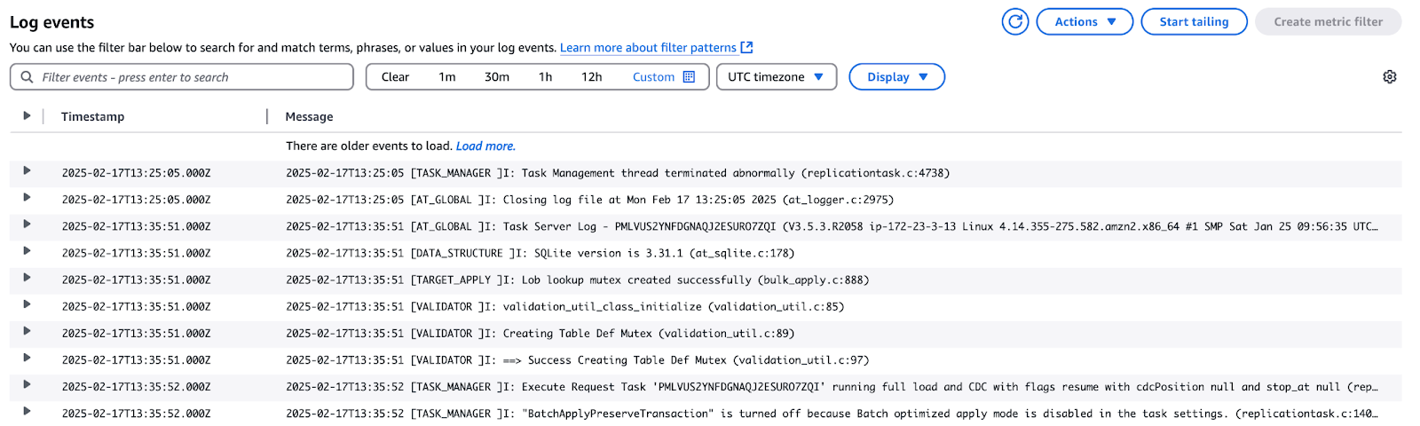The height and width of the screenshot is (426, 1420).
Task: Click the validation_util_class_initialize message text
Action: point(565,306)
